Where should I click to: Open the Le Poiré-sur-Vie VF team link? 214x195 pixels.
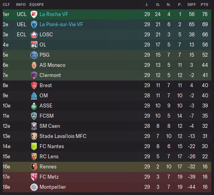tap(61, 25)
